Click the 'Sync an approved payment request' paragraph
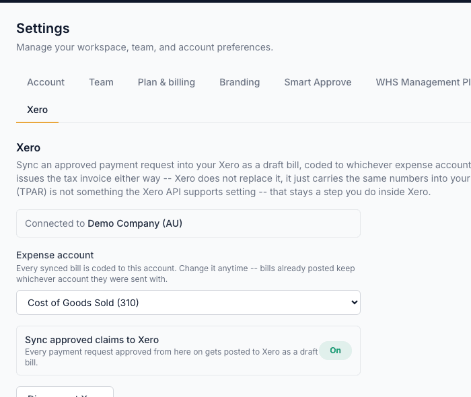The image size is (471, 397). 244,178
